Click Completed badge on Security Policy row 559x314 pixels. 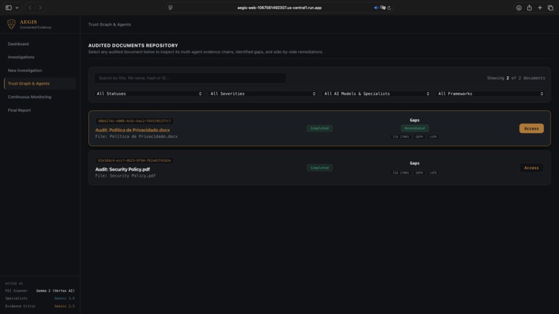pyautogui.click(x=320, y=168)
